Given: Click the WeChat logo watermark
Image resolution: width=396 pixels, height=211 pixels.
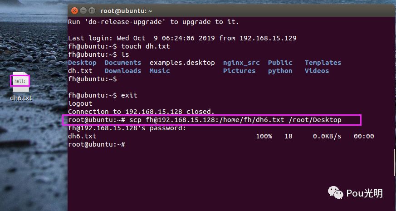Looking at the screenshot, I should coord(336,193).
